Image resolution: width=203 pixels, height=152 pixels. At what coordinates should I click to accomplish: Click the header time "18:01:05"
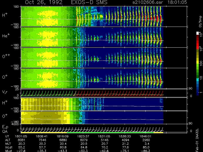[177, 2]
